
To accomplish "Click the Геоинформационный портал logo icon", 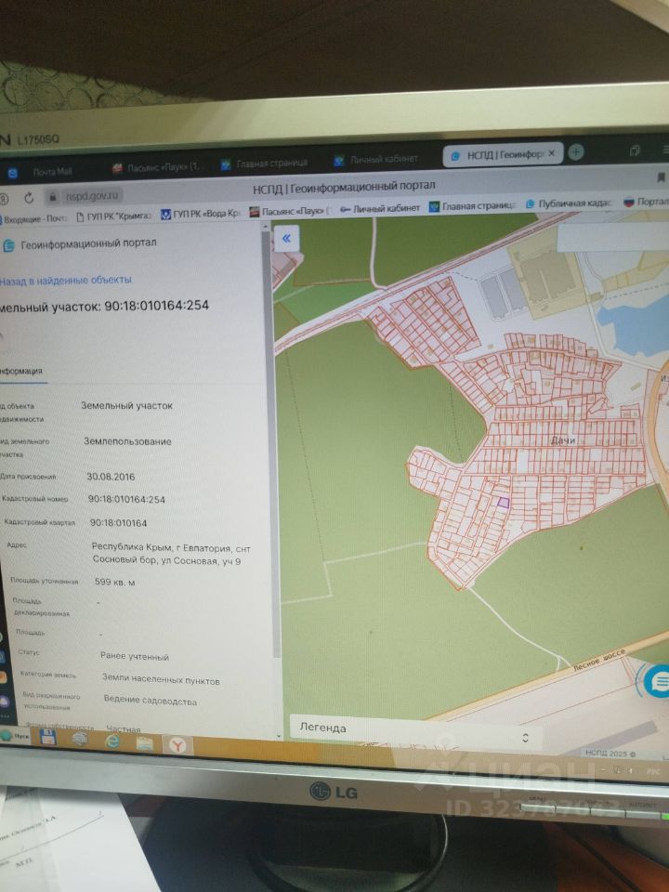I will click(x=8, y=246).
